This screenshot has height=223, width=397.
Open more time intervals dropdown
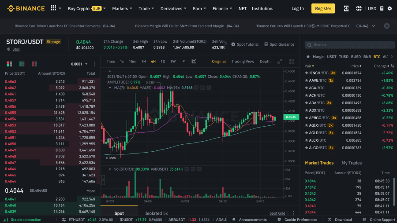pyautogui.click(x=184, y=62)
